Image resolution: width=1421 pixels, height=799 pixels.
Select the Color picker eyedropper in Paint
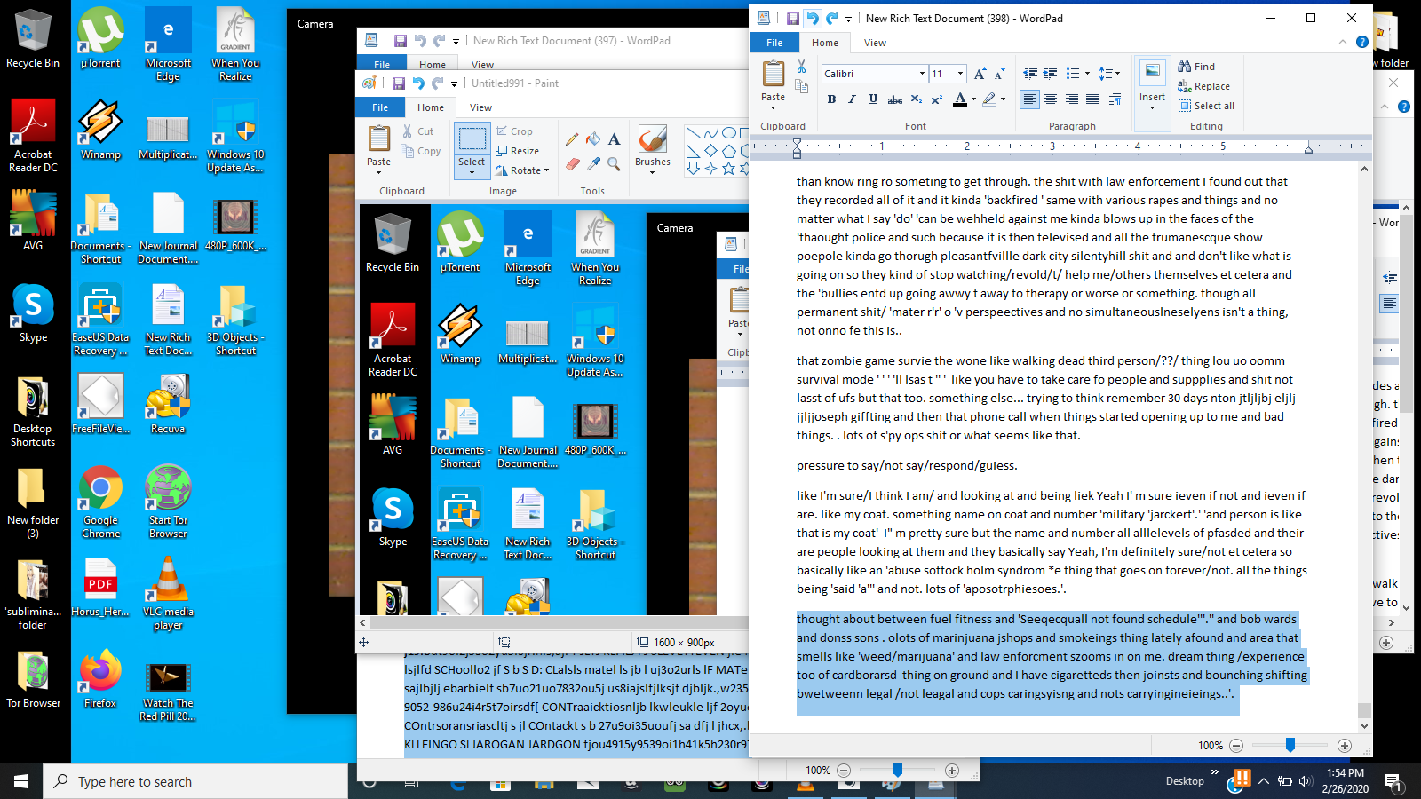(x=593, y=164)
